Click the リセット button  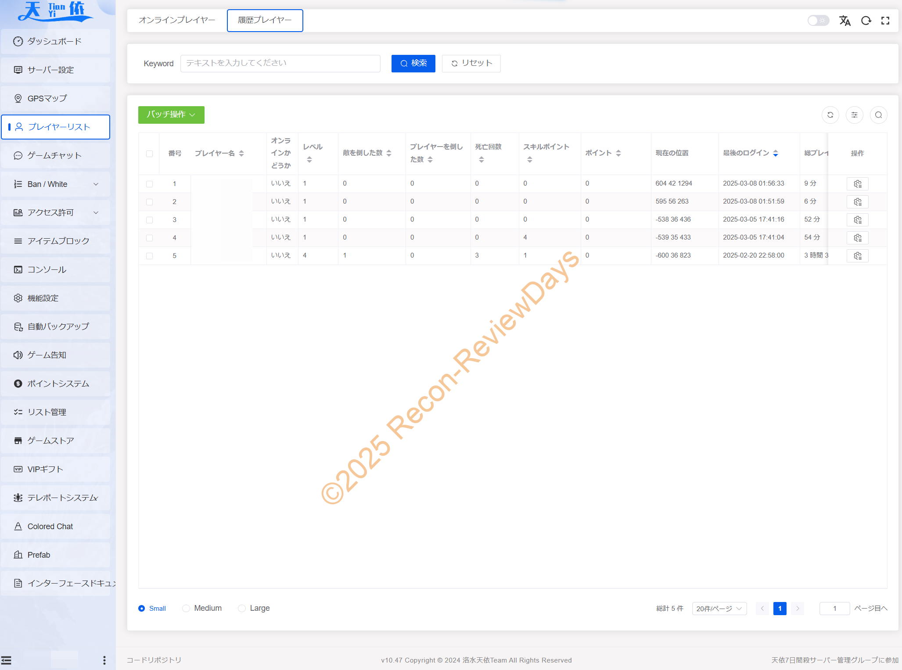coord(471,64)
